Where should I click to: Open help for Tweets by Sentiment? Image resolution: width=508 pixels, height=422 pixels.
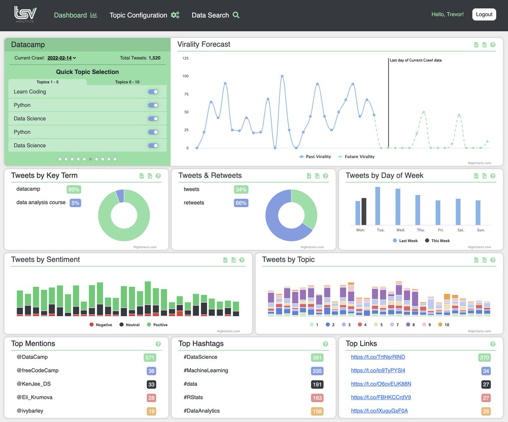click(242, 260)
